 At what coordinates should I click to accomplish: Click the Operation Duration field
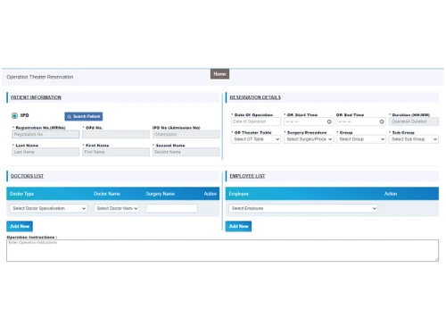[414, 121]
